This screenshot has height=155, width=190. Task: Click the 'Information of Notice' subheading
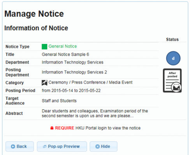36,28
